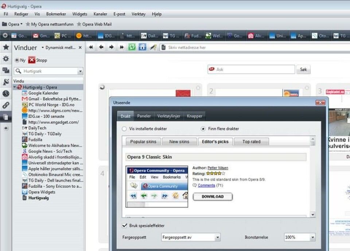Select the New skins tab
Screen dimensions: 350x251
click(179, 142)
